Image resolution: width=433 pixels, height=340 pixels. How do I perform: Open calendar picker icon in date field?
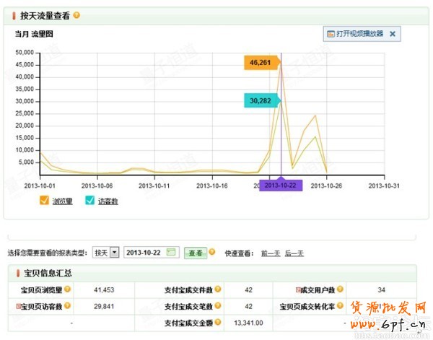pos(171,253)
